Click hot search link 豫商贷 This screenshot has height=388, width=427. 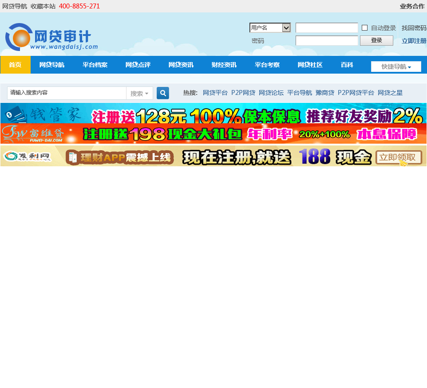(x=325, y=93)
